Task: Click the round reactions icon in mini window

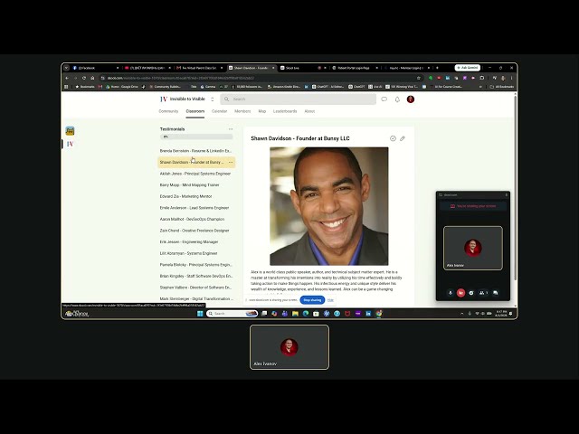Action: tap(471, 293)
